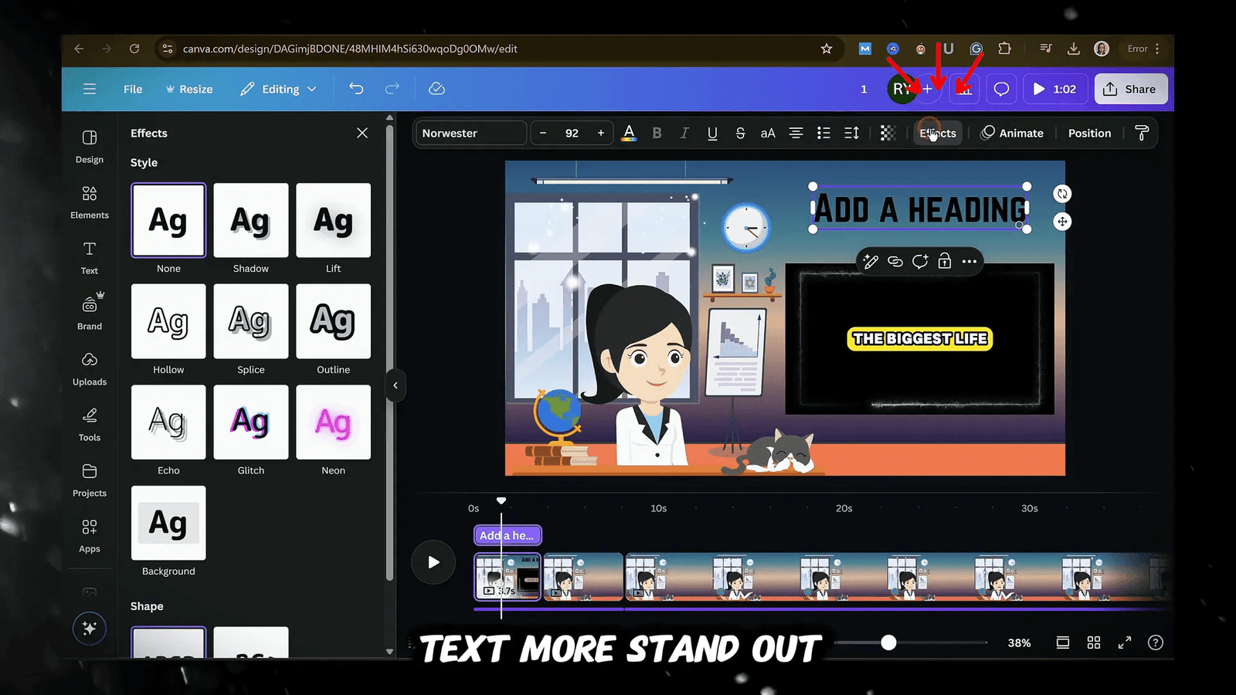Open the Norwester font dropdown
The width and height of the screenshot is (1236, 695).
click(x=470, y=133)
